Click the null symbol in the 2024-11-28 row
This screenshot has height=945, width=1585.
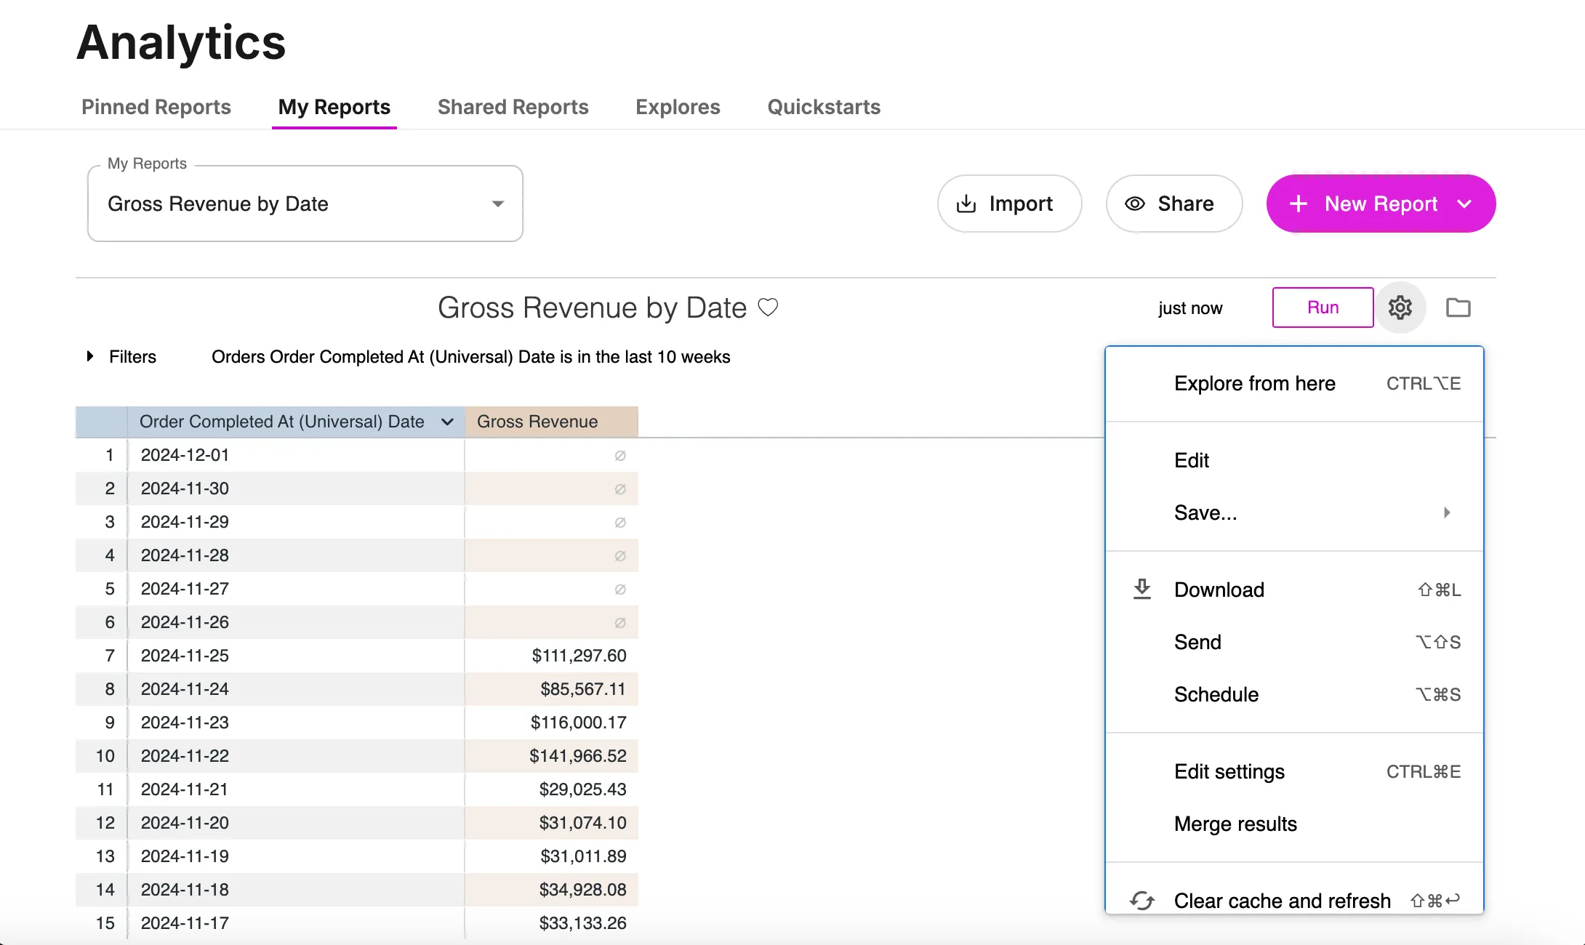click(620, 556)
